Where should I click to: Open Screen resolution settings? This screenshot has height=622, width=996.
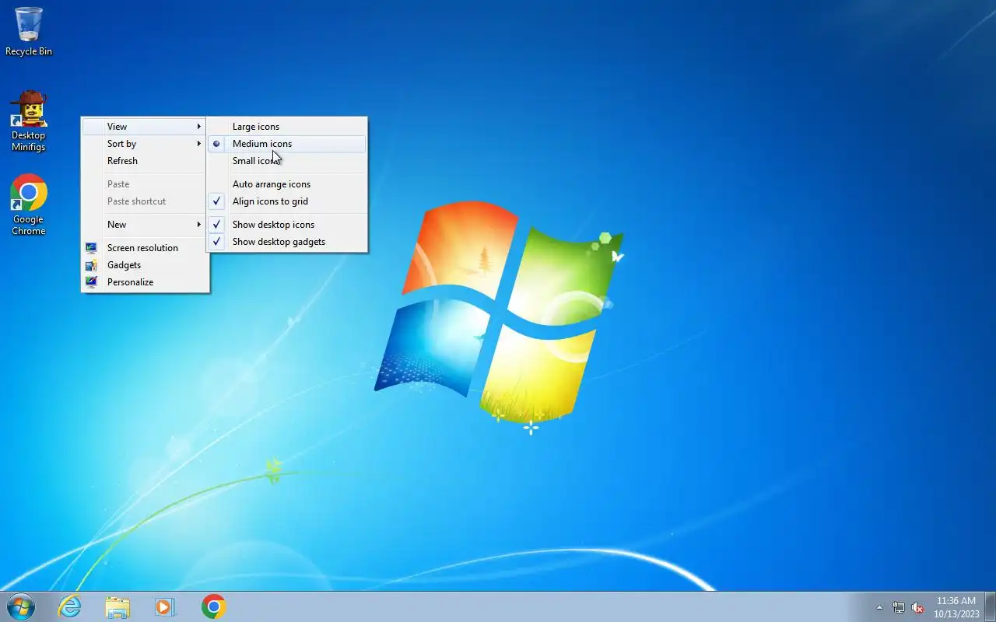coord(145,248)
